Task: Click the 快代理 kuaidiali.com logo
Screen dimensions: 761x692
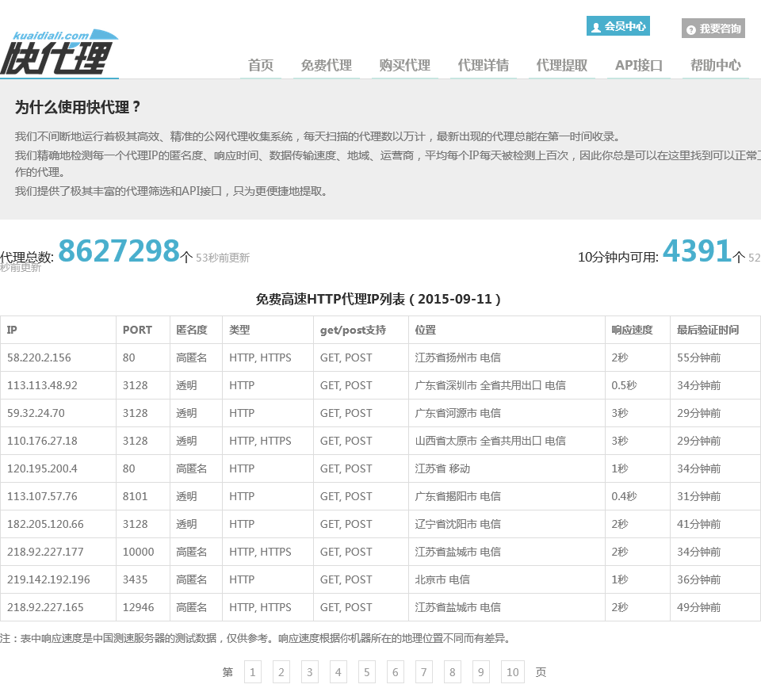Action: tap(59, 53)
